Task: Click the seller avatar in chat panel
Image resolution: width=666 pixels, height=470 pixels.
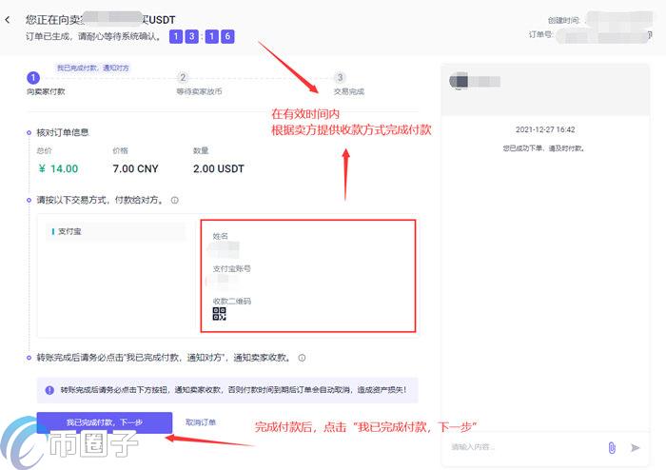Action: 459,81
